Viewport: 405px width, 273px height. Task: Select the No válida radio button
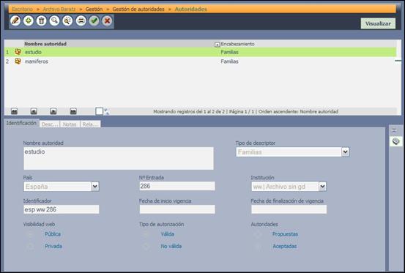click(146, 247)
